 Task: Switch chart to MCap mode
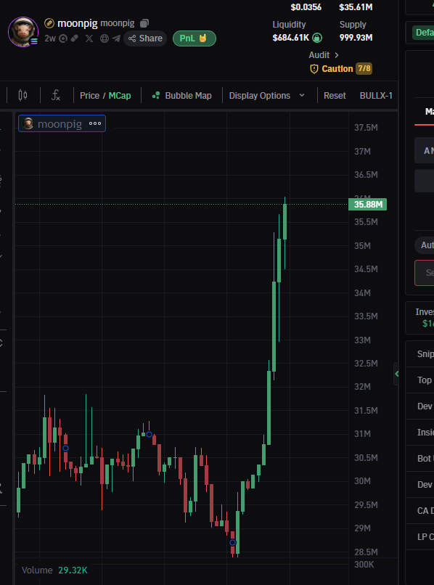click(120, 96)
